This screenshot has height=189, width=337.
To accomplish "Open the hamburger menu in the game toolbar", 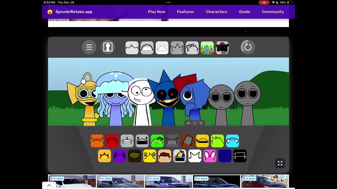I will (89, 47).
